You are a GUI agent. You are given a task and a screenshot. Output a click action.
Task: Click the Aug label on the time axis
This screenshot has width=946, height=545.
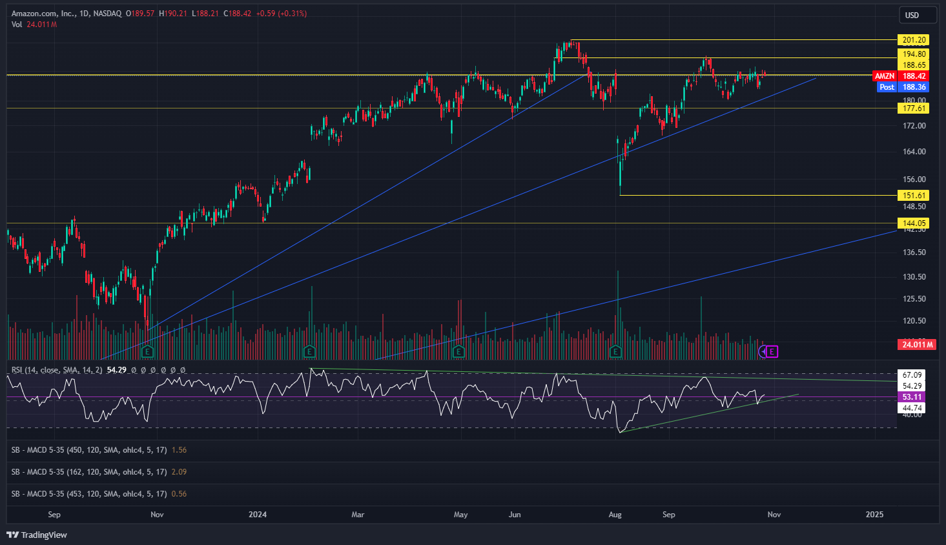[615, 515]
